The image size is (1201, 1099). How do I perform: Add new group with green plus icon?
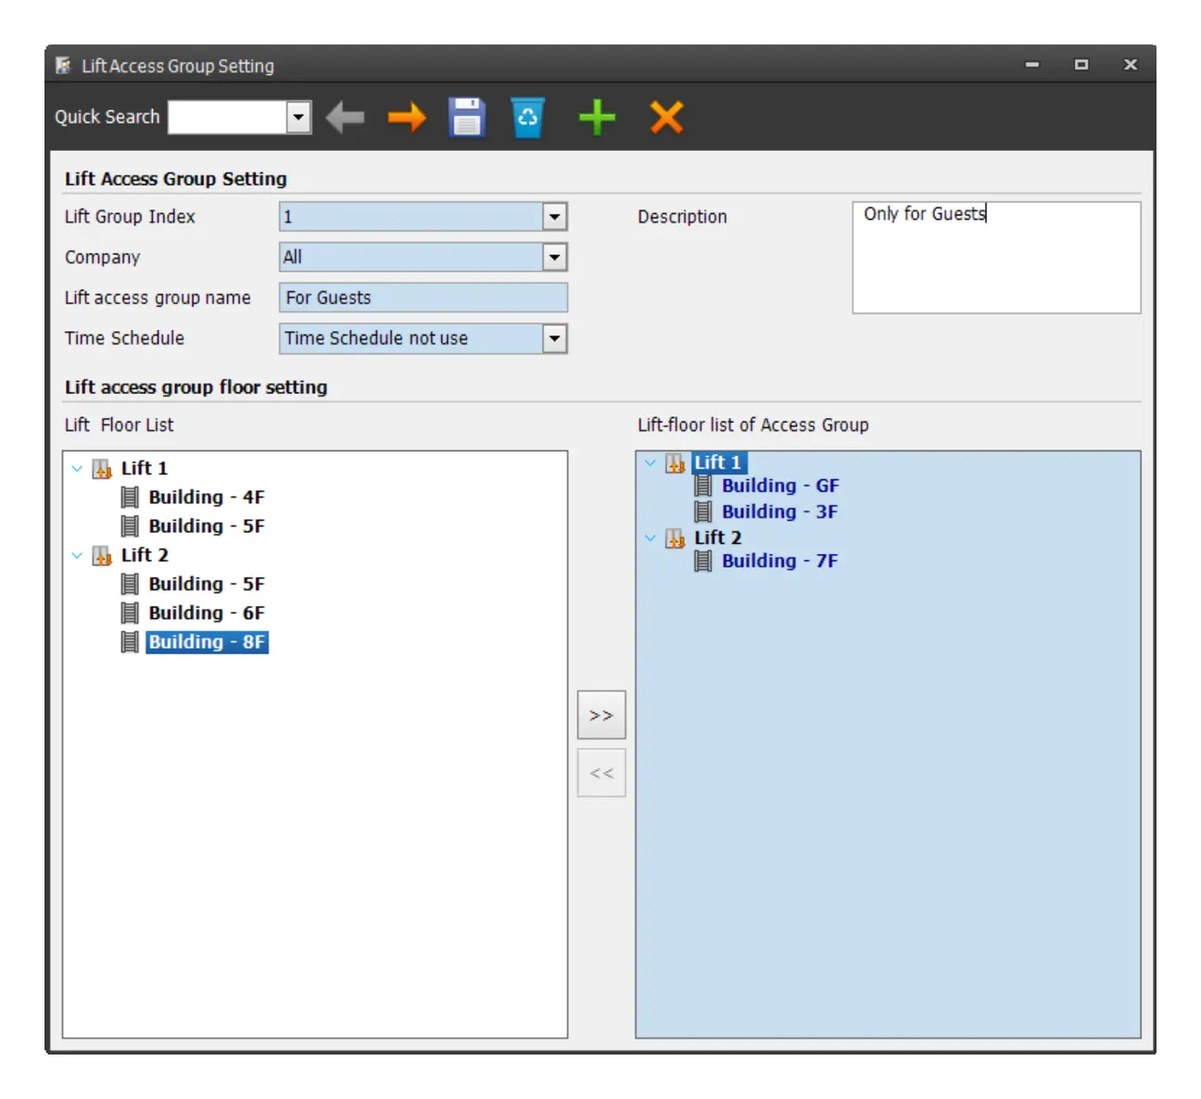pos(597,118)
